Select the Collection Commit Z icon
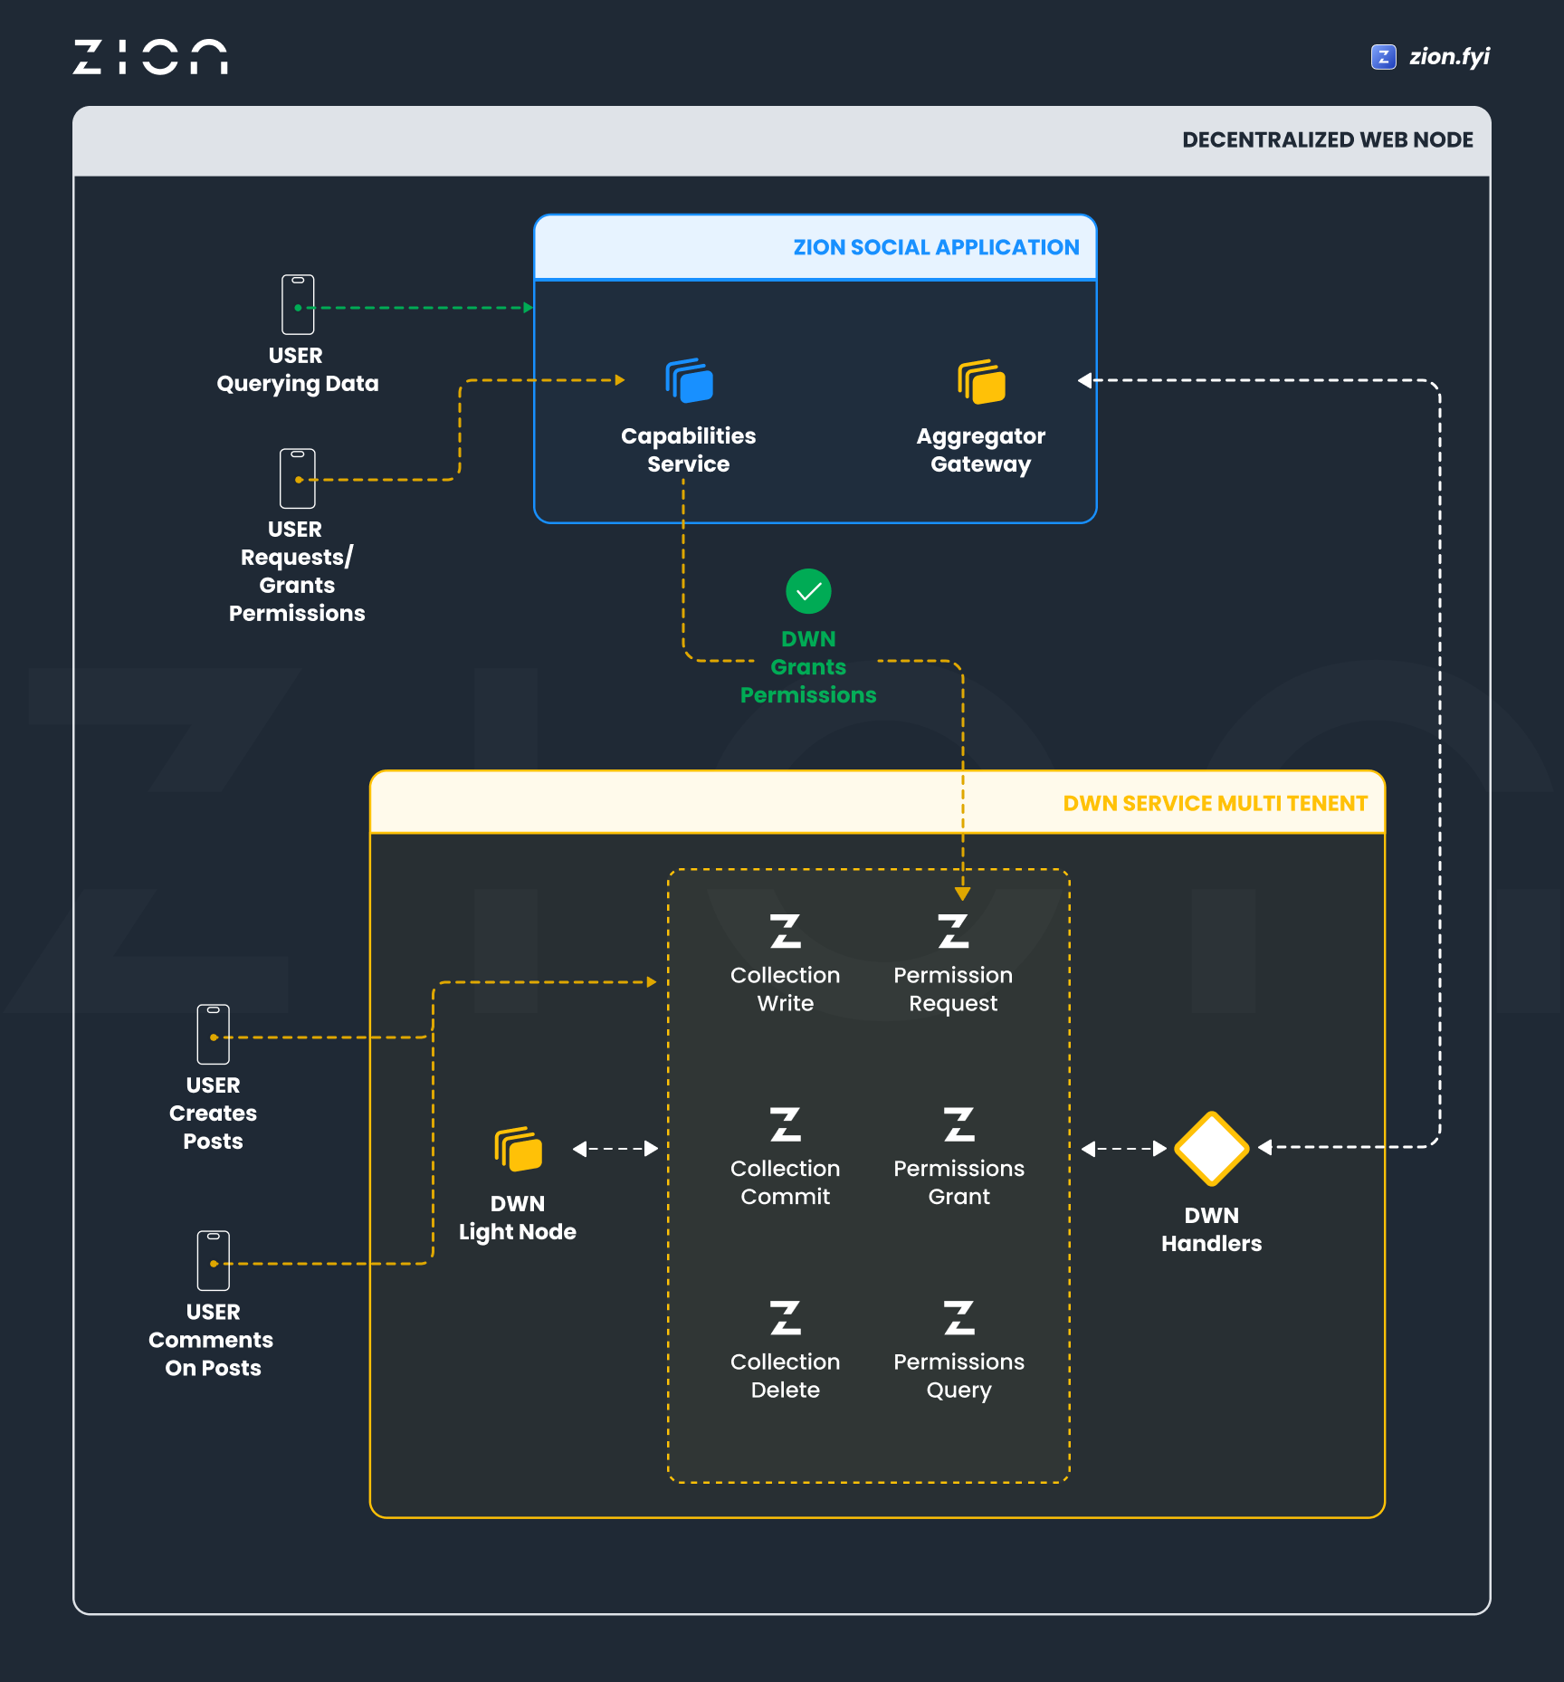The width and height of the screenshot is (1564, 1682). pos(785,1124)
